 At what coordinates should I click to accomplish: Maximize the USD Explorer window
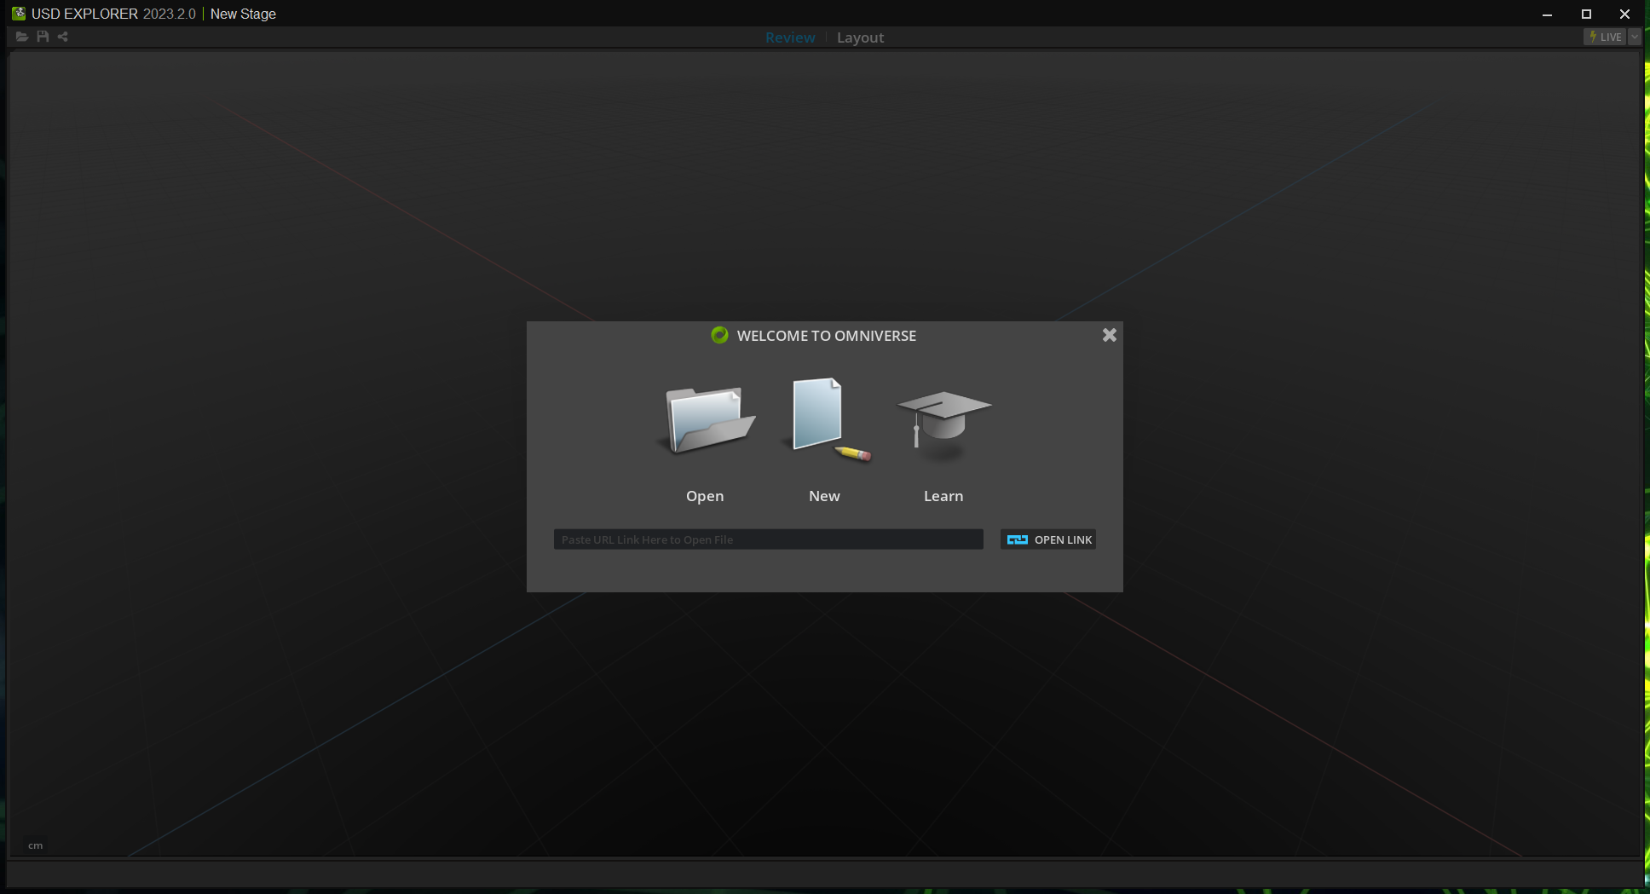click(x=1586, y=14)
